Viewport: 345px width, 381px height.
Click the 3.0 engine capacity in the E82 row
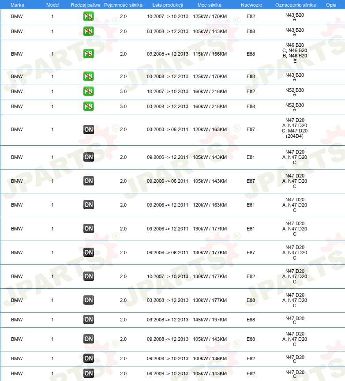click(x=124, y=91)
